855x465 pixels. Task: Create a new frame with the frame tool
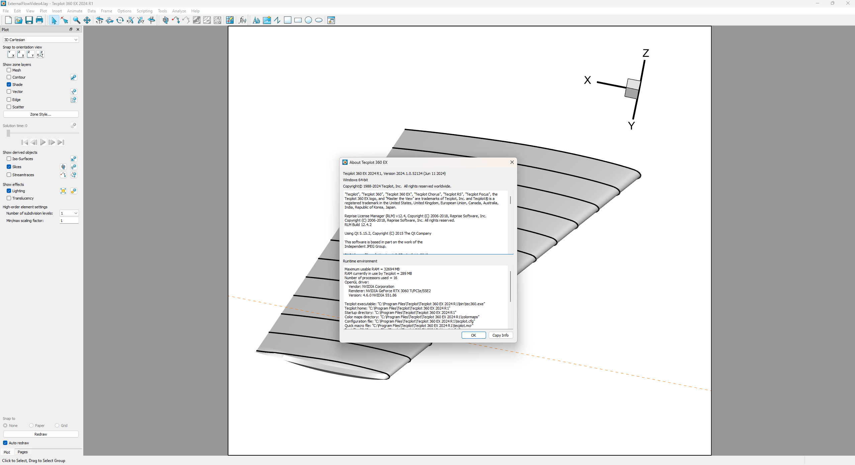(x=331, y=20)
